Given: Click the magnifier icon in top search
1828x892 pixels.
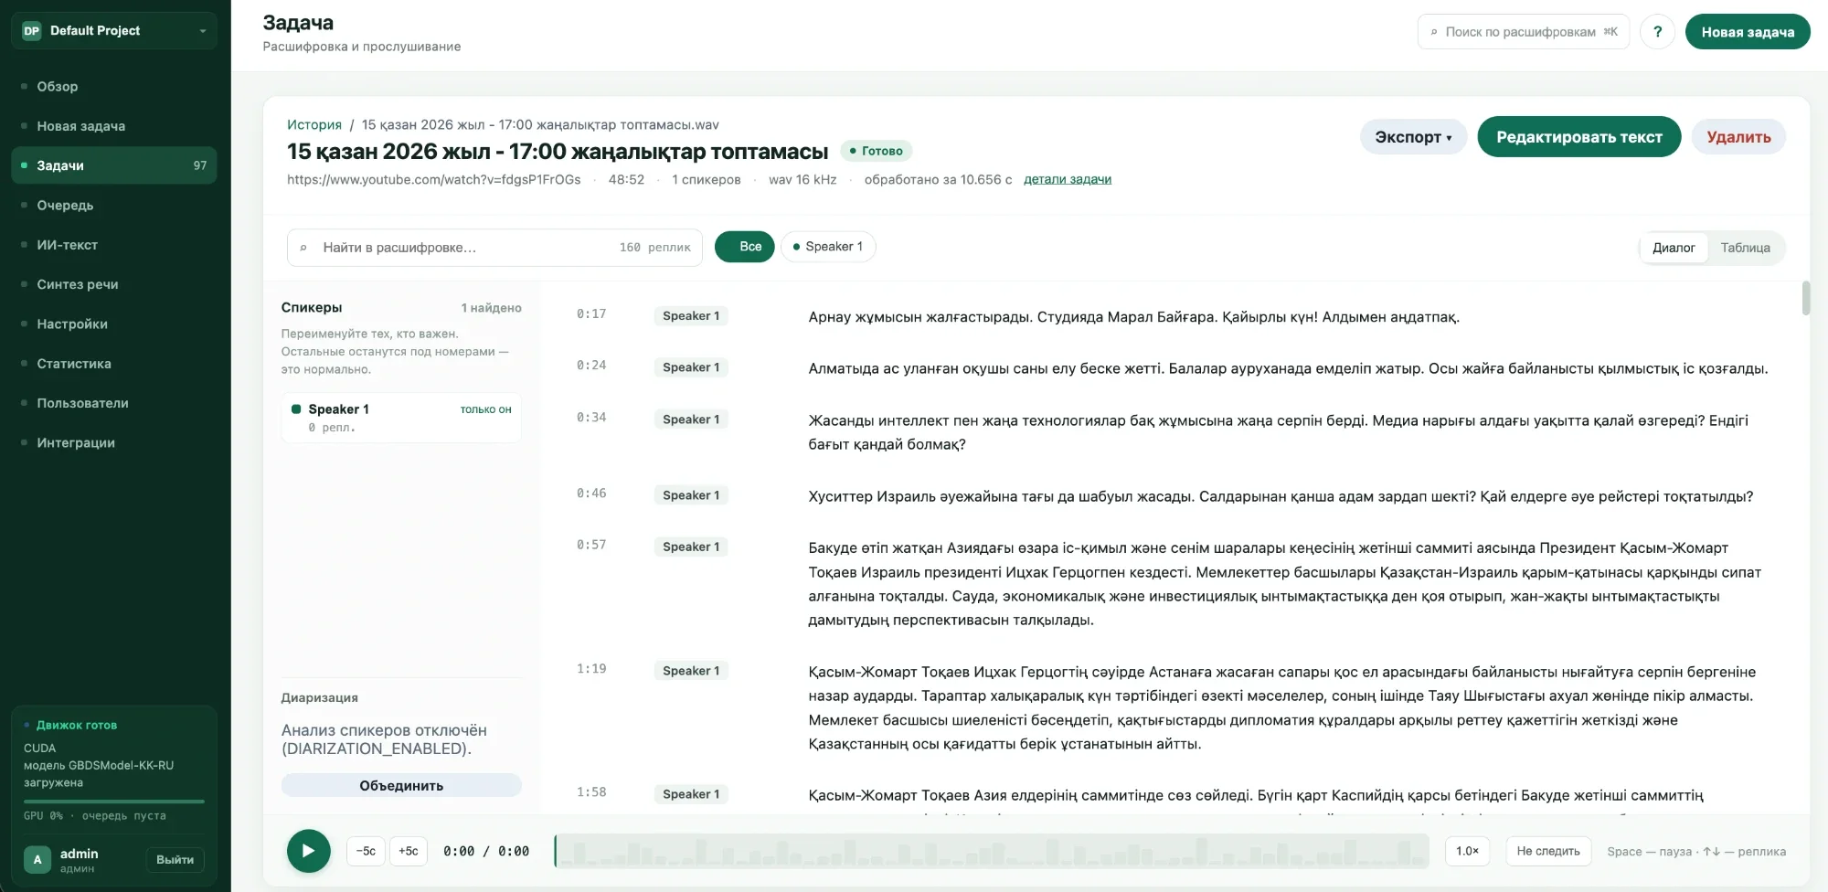Looking at the screenshot, I should [x=1434, y=32].
